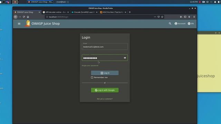Enable the Remember me checkbox
Screen dimensions: 221x124
(92, 77)
